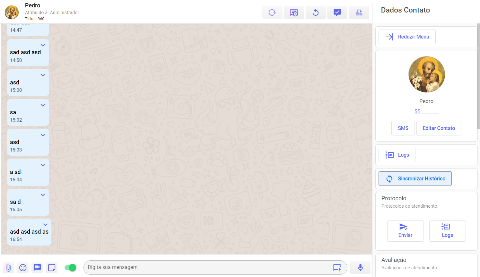Click the Reduzir Menu button
480x277 pixels.
[x=407, y=37]
